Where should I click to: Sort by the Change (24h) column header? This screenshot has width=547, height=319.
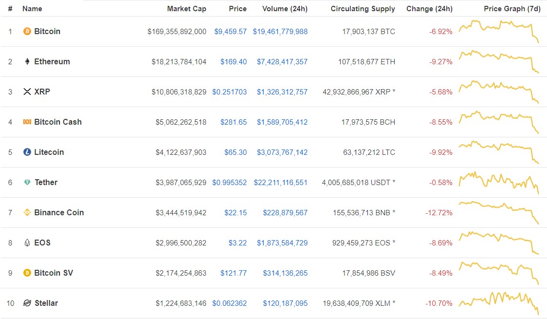429,9
